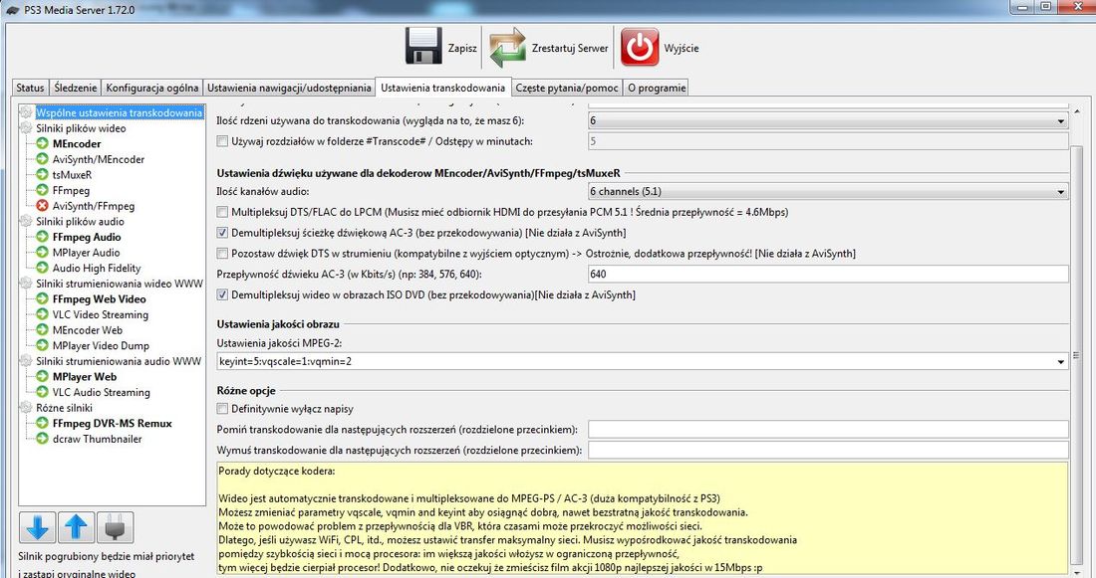
Task: Click the green icon beside AviSynth/MEncoder
Action: click(42, 159)
